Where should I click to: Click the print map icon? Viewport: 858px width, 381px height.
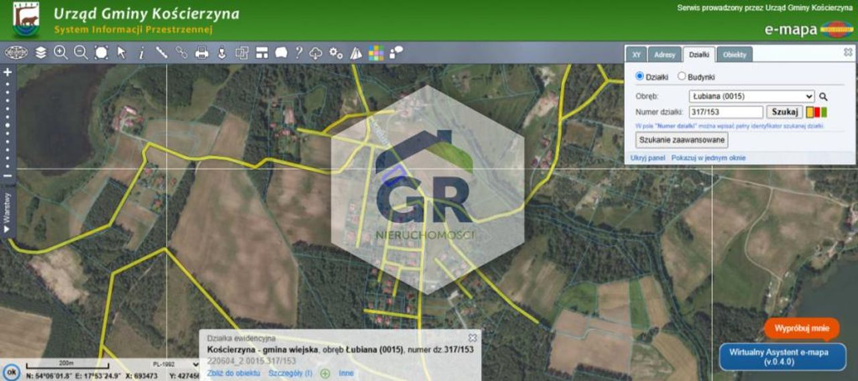(x=202, y=53)
